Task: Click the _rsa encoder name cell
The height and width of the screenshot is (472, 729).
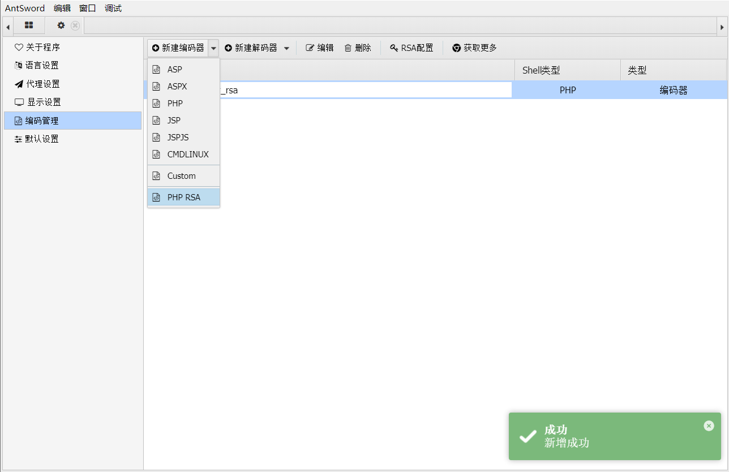Action: (366, 90)
